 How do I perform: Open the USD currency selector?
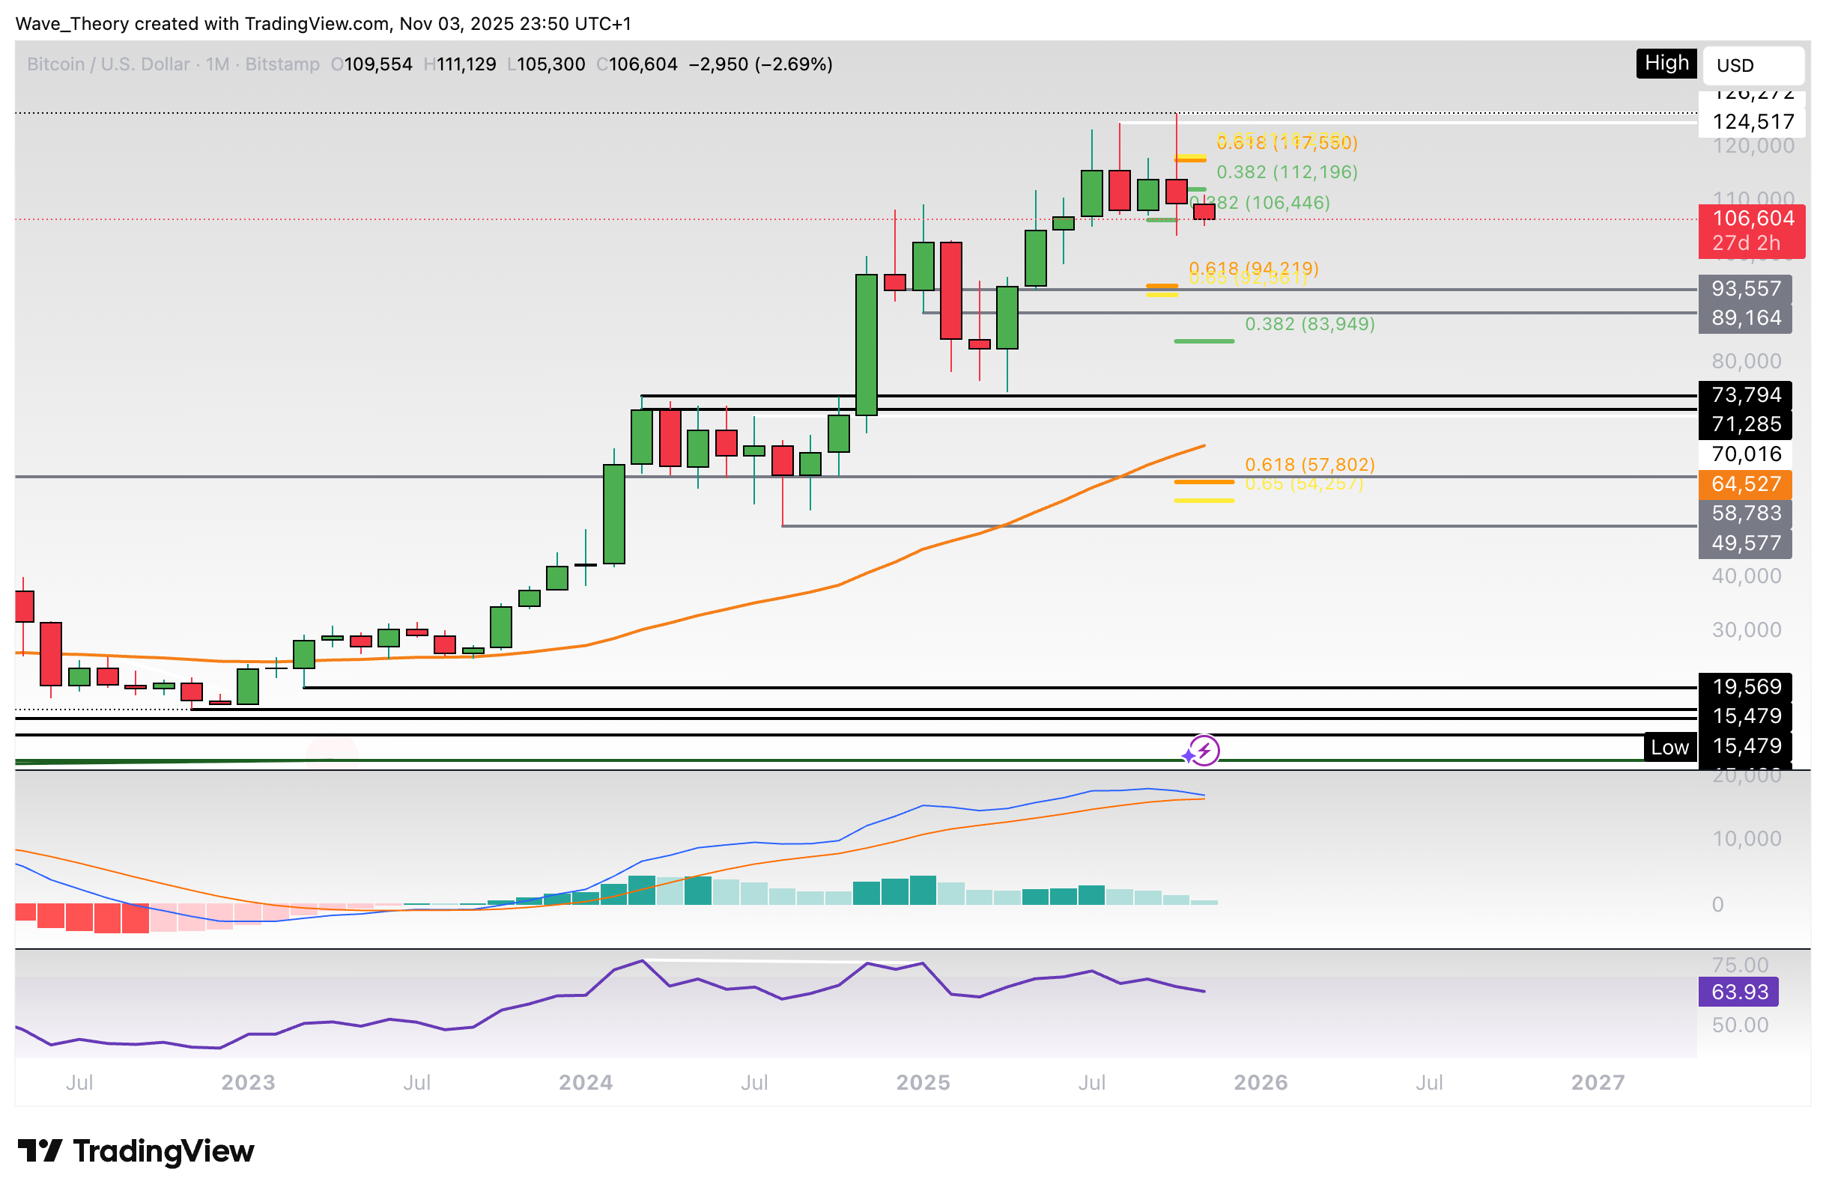[1753, 66]
